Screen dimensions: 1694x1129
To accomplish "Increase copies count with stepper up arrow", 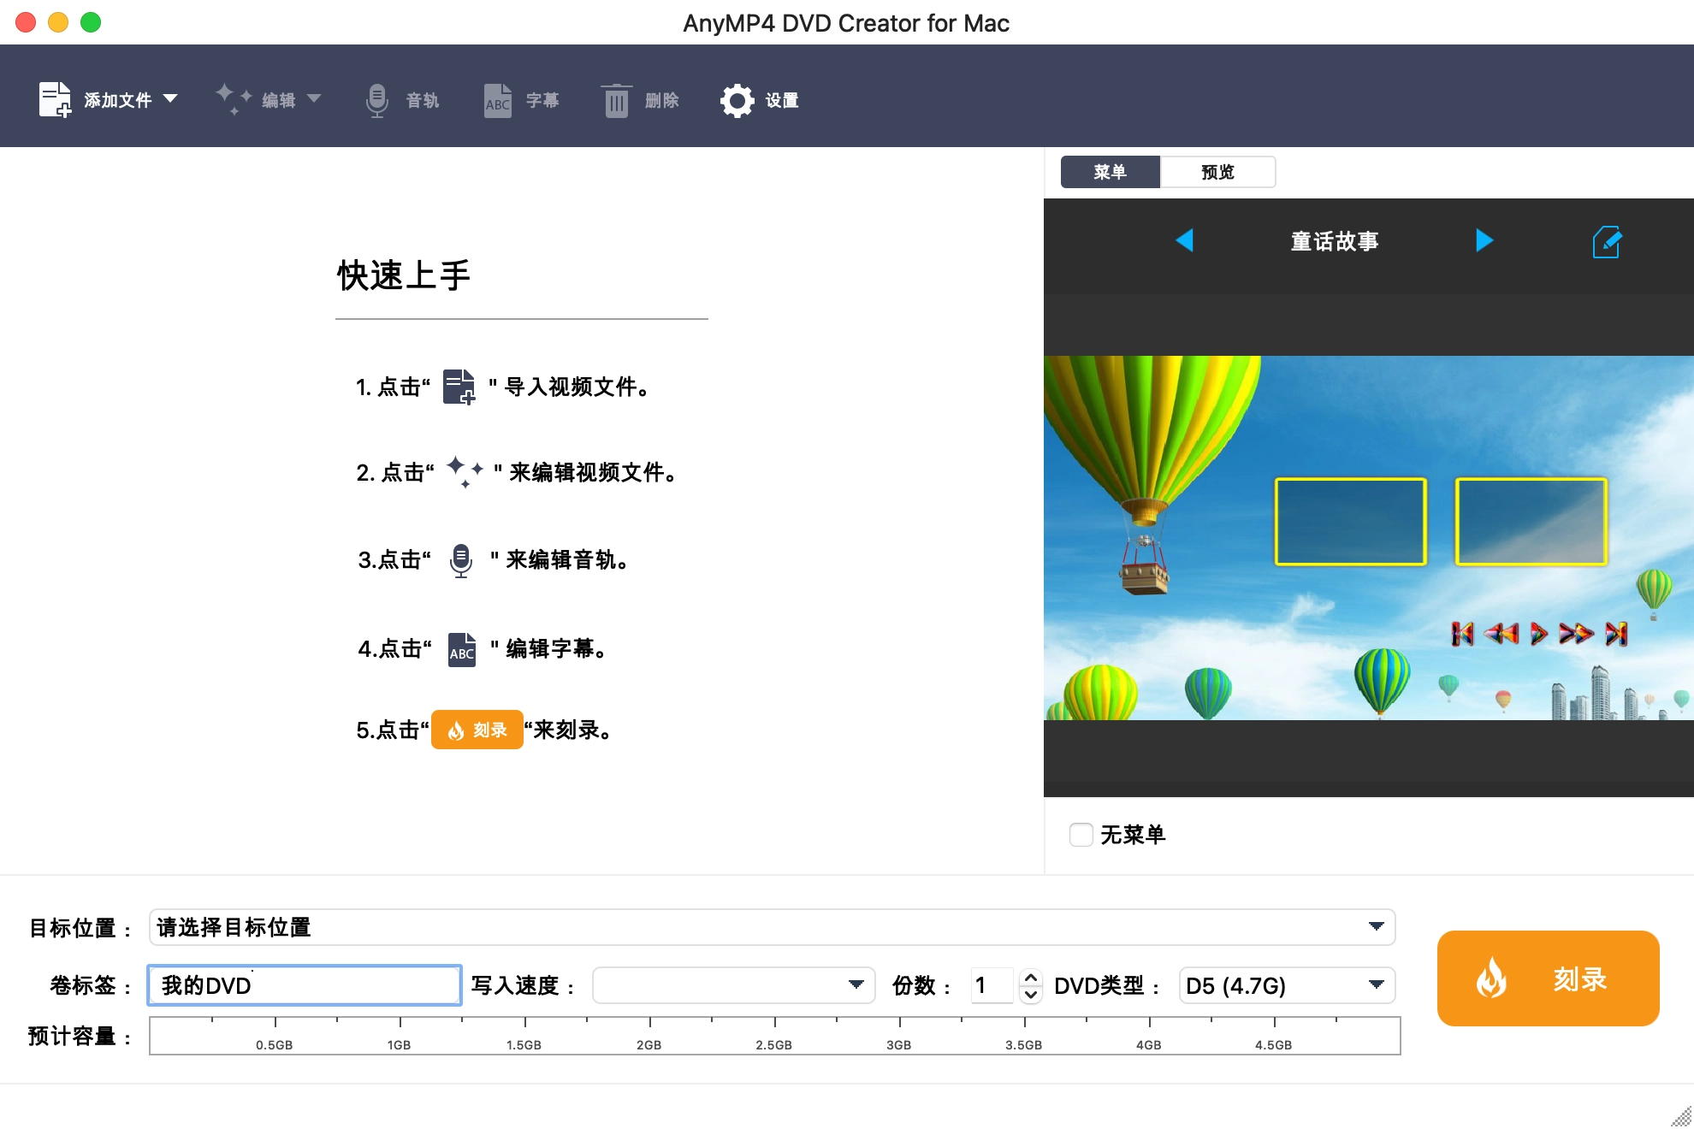I will coord(1031,977).
